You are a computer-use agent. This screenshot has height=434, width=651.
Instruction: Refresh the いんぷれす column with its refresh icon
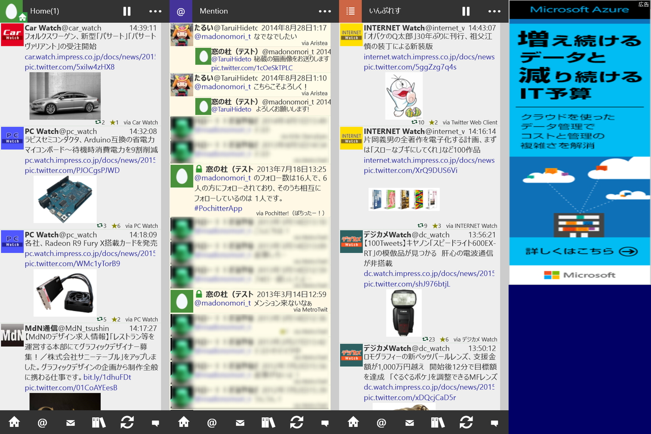coord(466,422)
